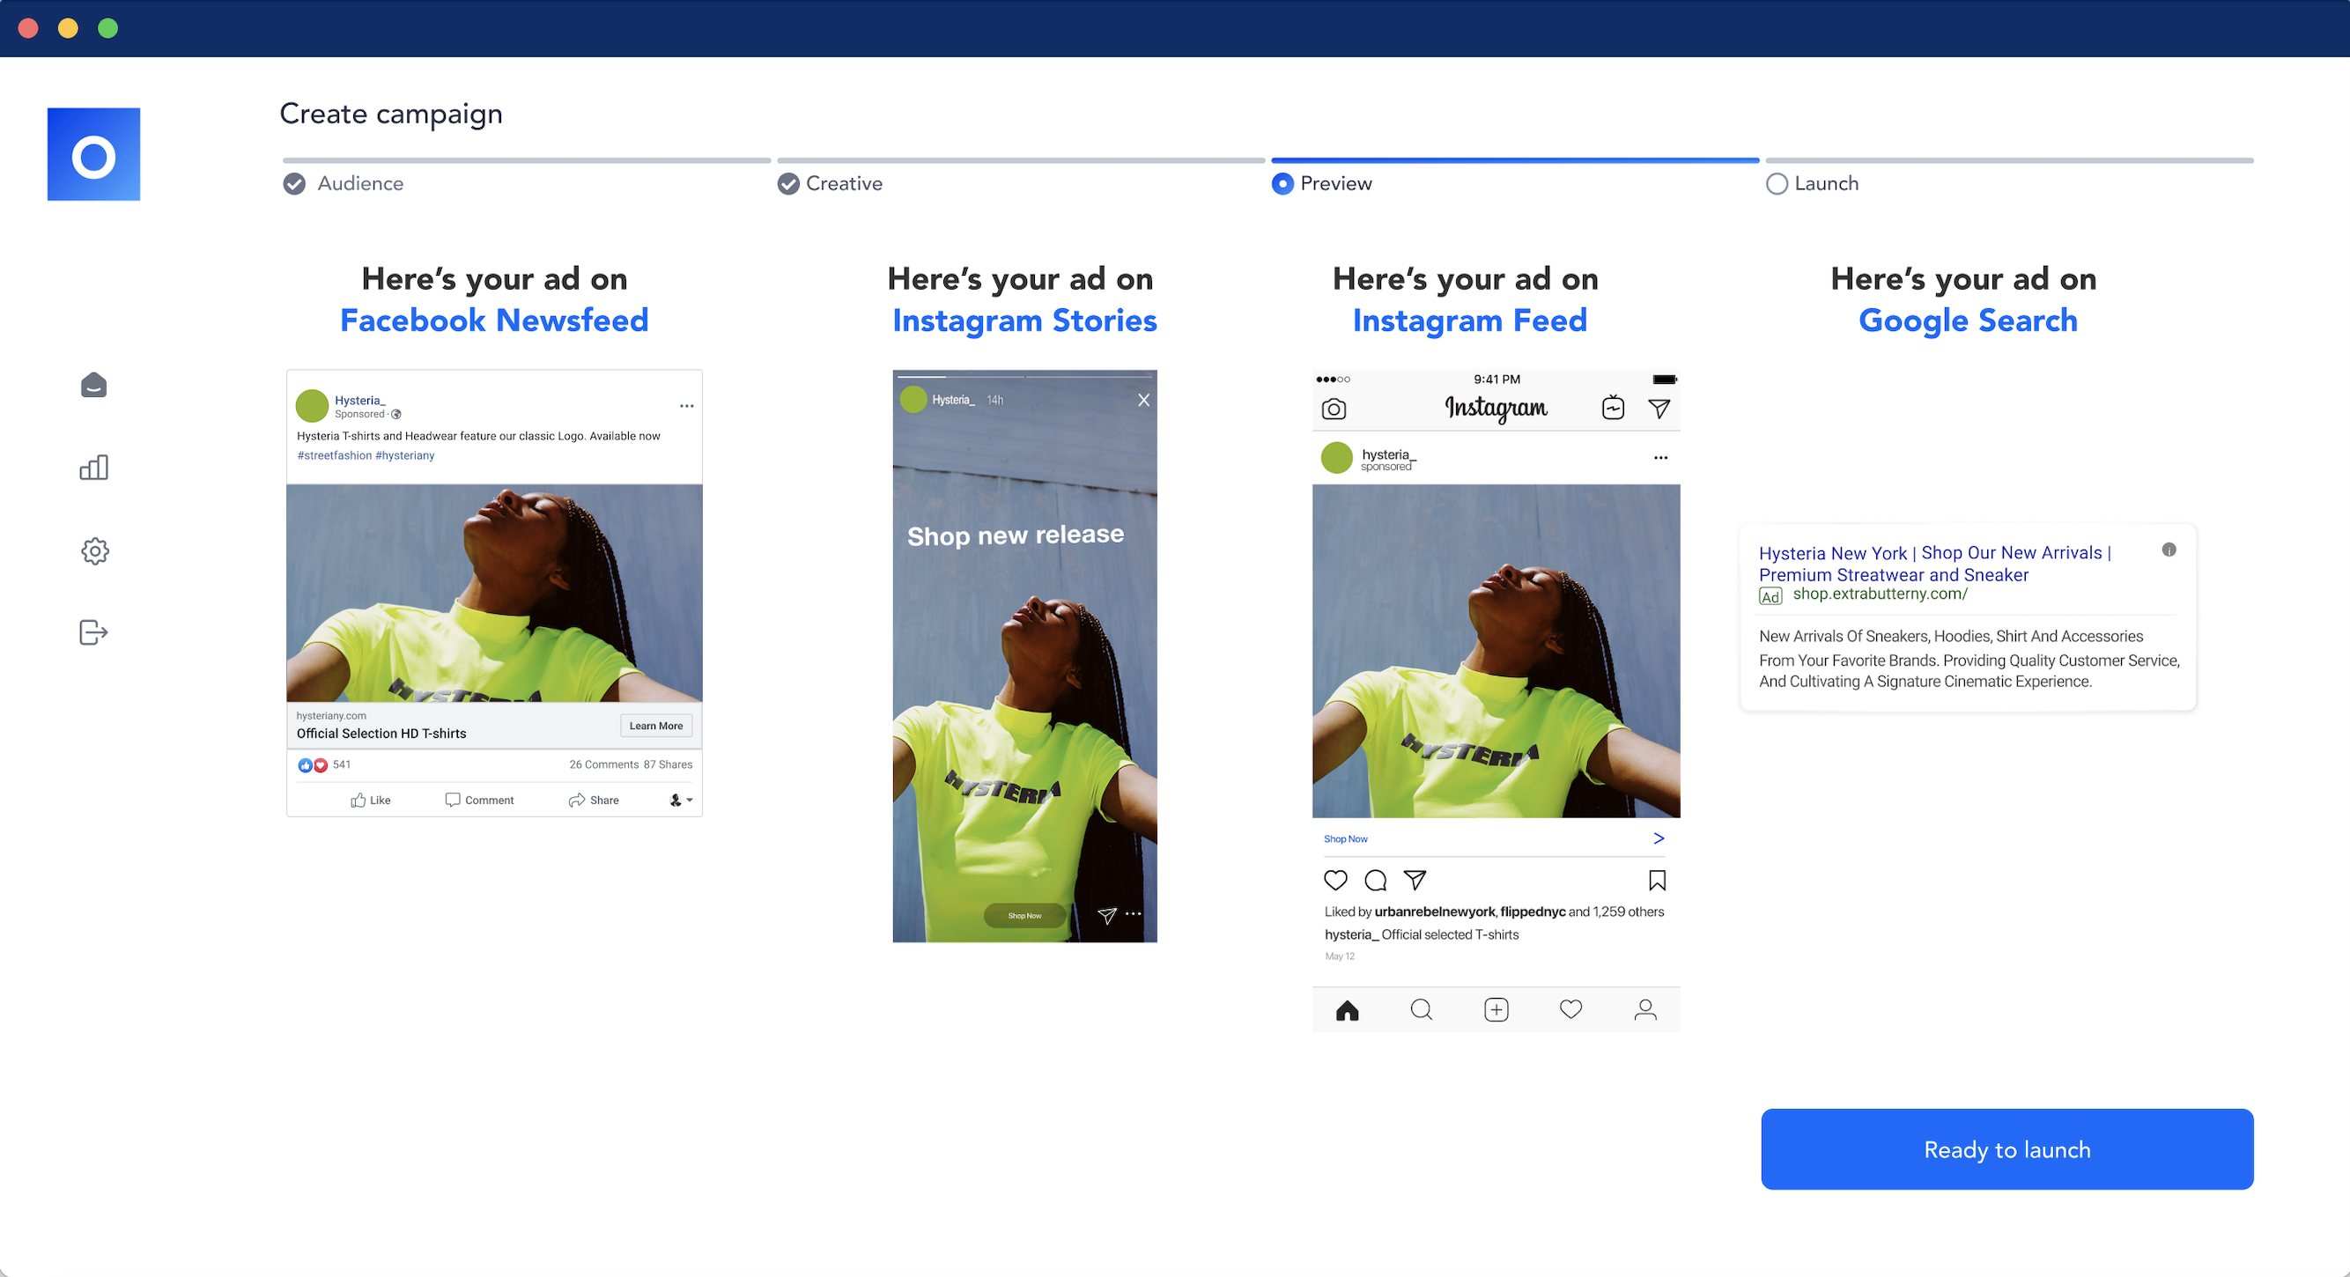This screenshot has width=2350, height=1277.
Task: Click the 26 Comments count
Action: pyautogui.click(x=604, y=764)
